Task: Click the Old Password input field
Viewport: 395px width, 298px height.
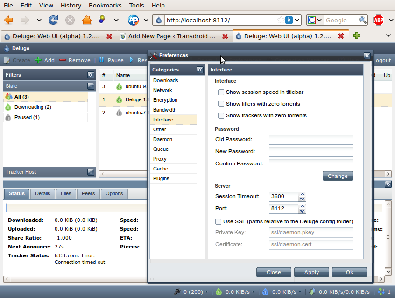Action: (310, 140)
